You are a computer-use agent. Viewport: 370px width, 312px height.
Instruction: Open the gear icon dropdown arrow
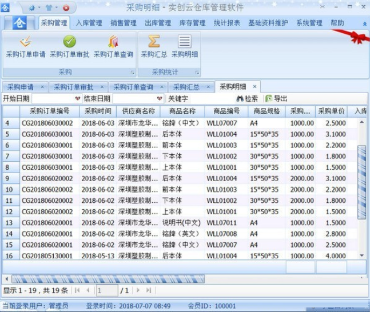click(x=39, y=8)
